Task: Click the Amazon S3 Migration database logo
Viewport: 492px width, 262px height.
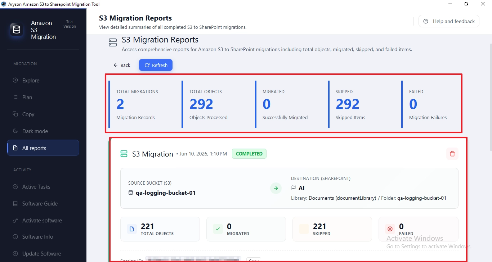Action: tap(17, 30)
